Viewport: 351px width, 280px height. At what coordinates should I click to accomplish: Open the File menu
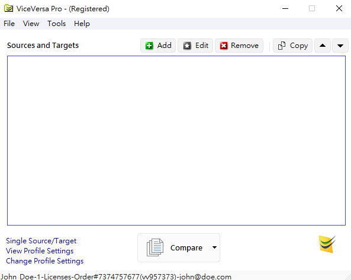click(9, 24)
